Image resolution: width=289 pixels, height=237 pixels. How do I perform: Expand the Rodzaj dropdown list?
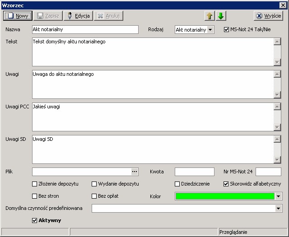click(x=210, y=30)
